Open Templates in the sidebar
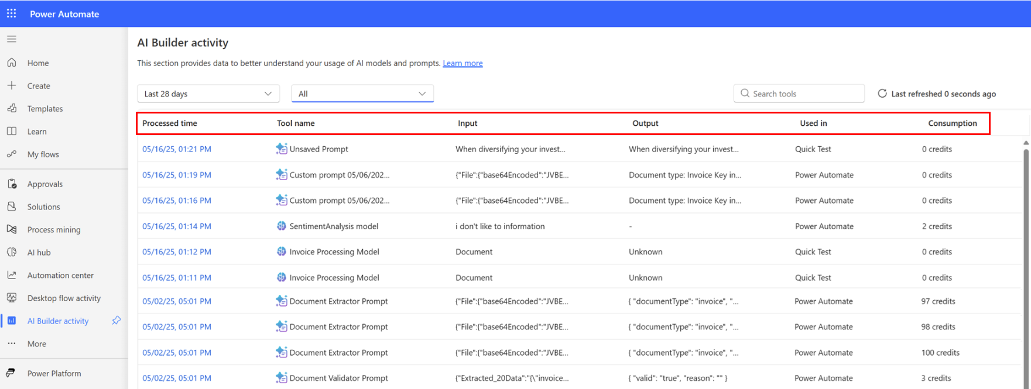The width and height of the screenshot is (1031, 389). (45, 109)
